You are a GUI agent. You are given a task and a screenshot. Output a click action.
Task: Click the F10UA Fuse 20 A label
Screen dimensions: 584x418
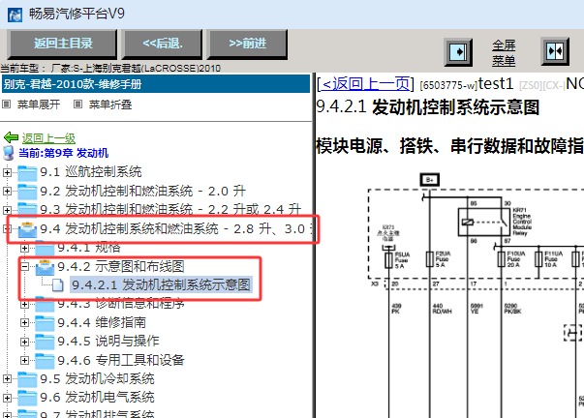[515, 259]
